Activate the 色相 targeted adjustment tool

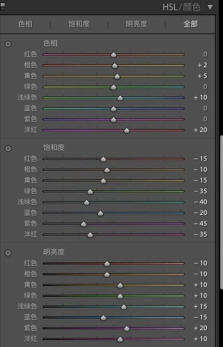point(8,44)
